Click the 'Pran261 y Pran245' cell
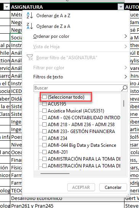This screenshot has height=208, width=139. [x=67, y=205]
